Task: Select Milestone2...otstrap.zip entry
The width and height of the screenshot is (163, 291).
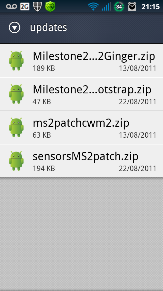Action: click(81, 94)
